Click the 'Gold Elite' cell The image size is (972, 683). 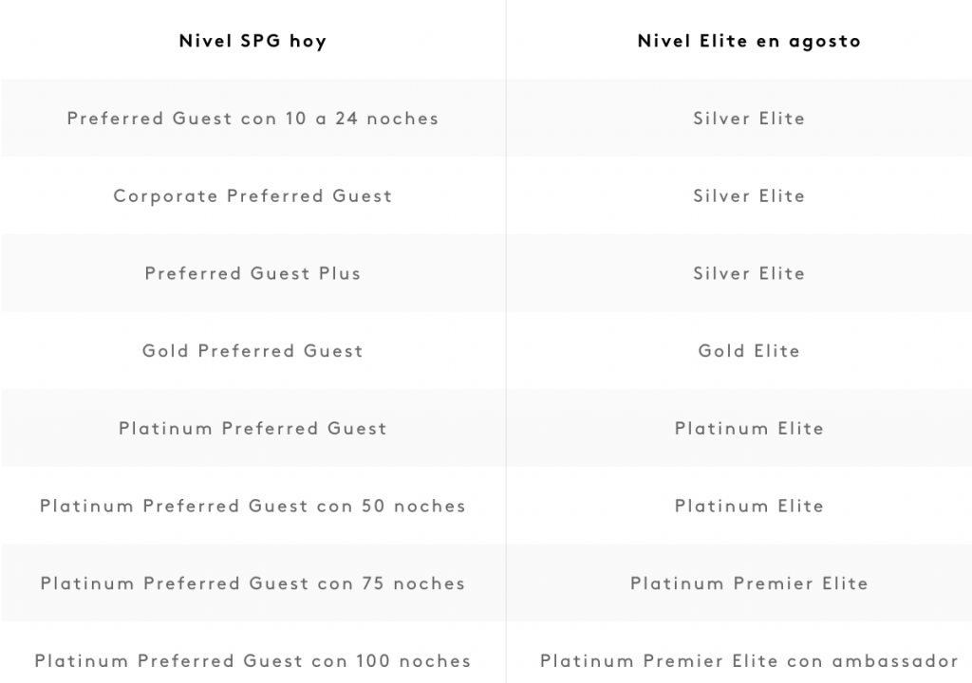pos(749,351)
